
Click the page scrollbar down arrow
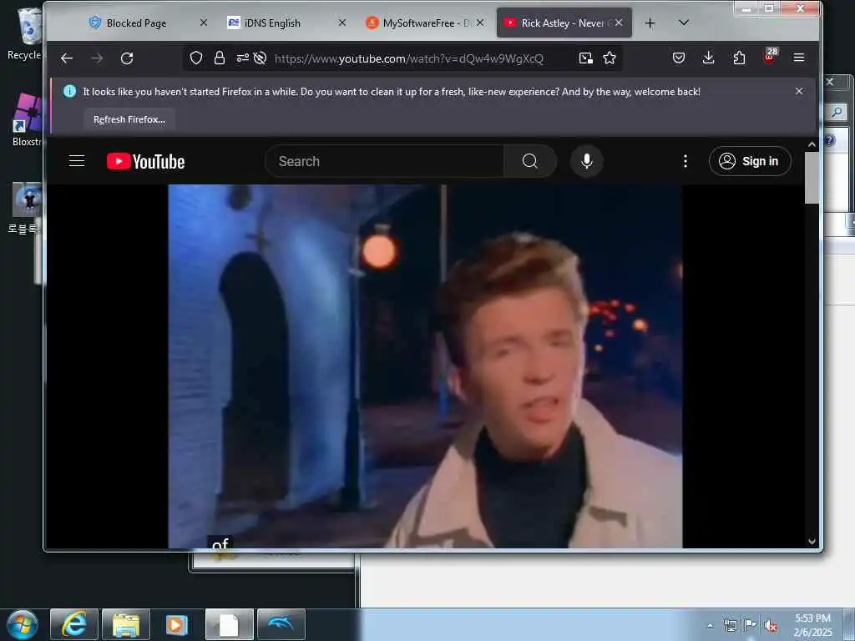pos(812,541)
